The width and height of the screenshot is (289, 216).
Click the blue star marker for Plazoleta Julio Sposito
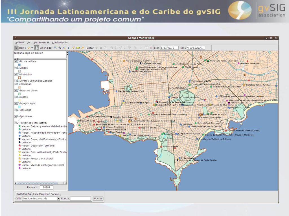[199, 118]
